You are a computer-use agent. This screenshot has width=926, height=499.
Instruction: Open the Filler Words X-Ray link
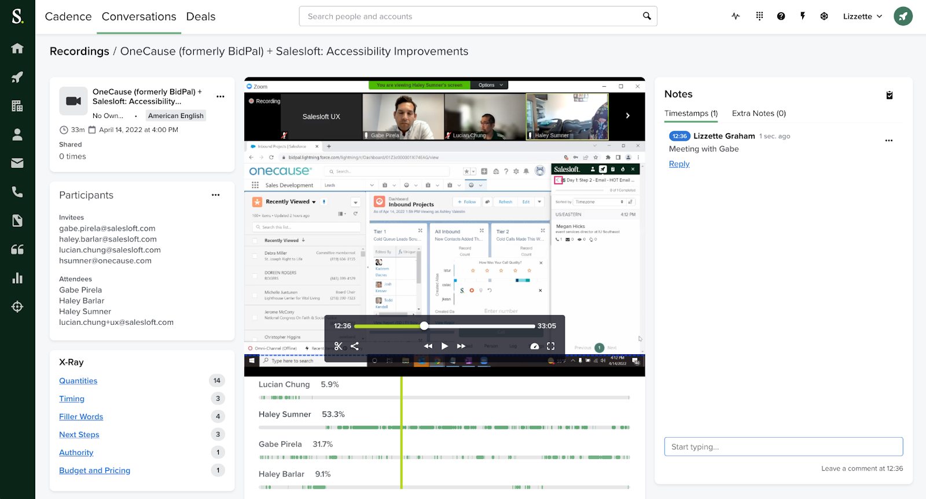(81, 417)
